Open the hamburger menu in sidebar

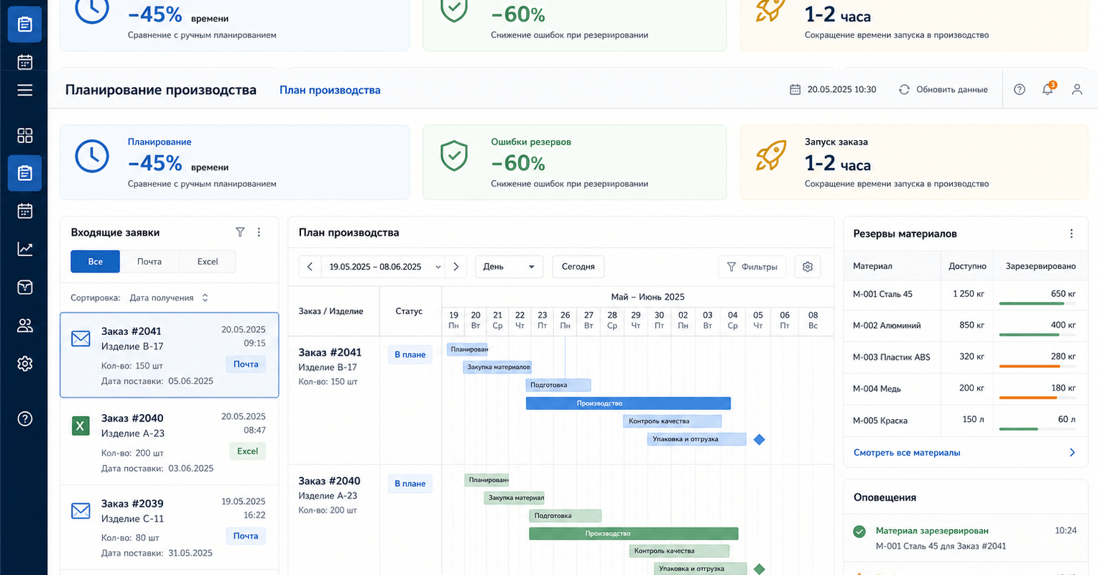pos(24,90)
